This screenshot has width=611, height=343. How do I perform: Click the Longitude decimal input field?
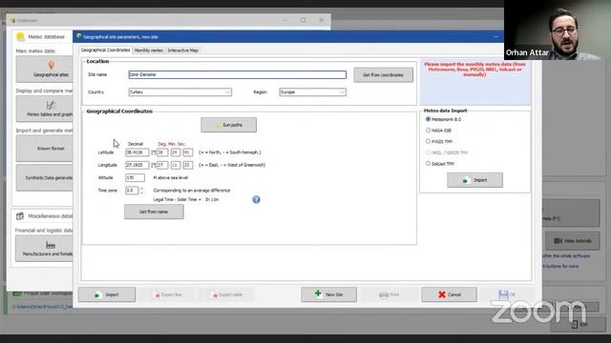[137, 165]
